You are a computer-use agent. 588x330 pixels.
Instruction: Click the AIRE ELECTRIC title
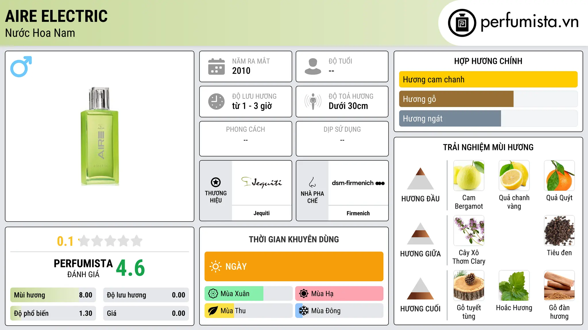[x=57, y=16]
